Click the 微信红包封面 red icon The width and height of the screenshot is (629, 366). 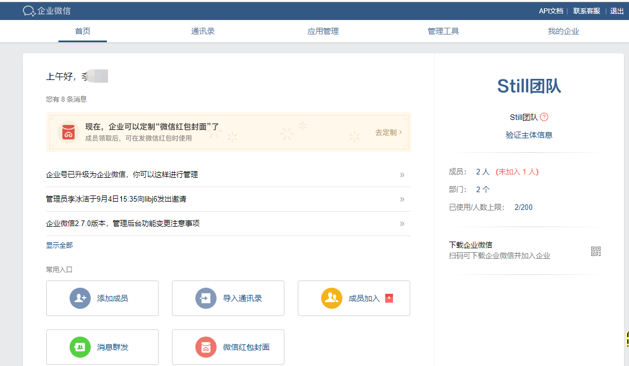pos(206,347)
